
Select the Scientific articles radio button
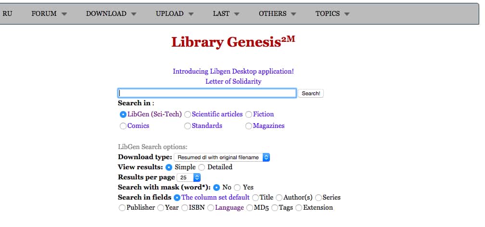point(188,114)
